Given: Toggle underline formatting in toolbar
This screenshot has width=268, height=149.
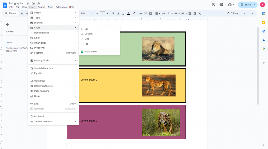Looking at the screenshot, I should (123, 13).
